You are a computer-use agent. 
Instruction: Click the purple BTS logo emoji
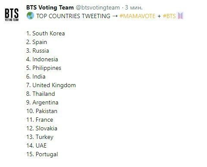pyautogui.click(x=181, y=16)
